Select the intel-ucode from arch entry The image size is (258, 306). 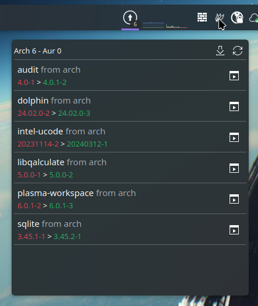point(130,137)
